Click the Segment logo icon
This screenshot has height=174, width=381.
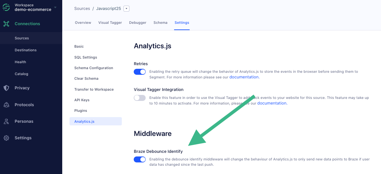[6, 7]
